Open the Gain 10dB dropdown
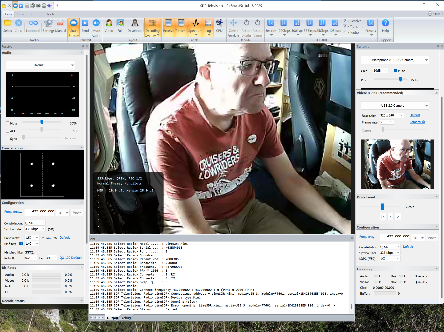The width and height of the screenshot is (444, 332). (x=380, y=71)
